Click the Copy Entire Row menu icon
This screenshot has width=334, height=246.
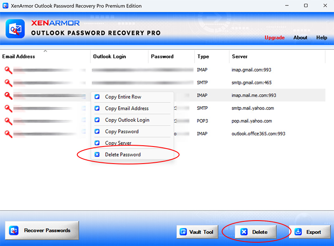(97, 97)
